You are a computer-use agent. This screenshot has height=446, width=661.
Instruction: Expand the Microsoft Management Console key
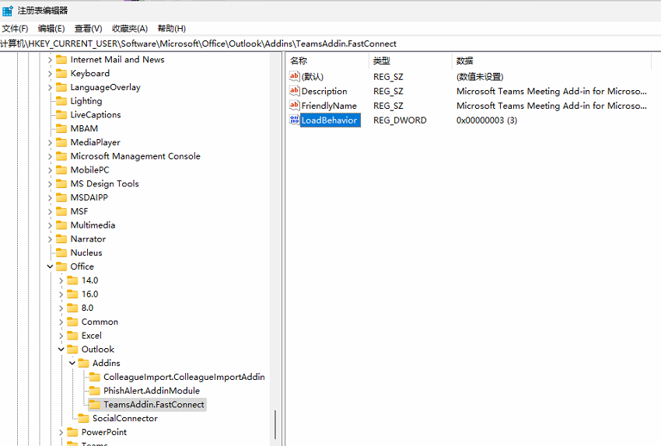coord(51,157)
